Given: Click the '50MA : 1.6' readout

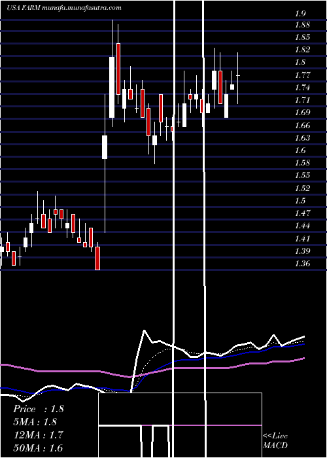Looking at the screenshot, I should [x=38, y=448].
